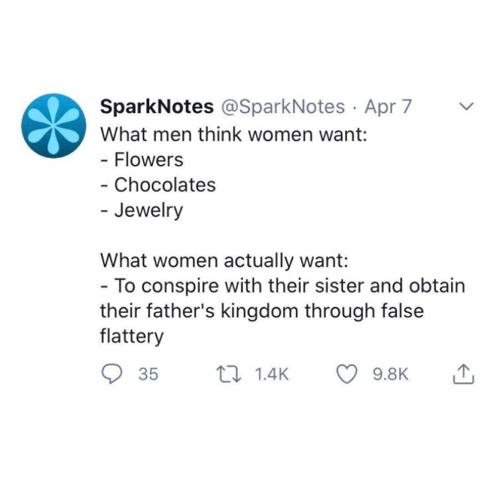This screenshot has width=491, height=491.
Task: Click the @SparkNotes handle
Action: pyautogui.click(x=282, y=107)
